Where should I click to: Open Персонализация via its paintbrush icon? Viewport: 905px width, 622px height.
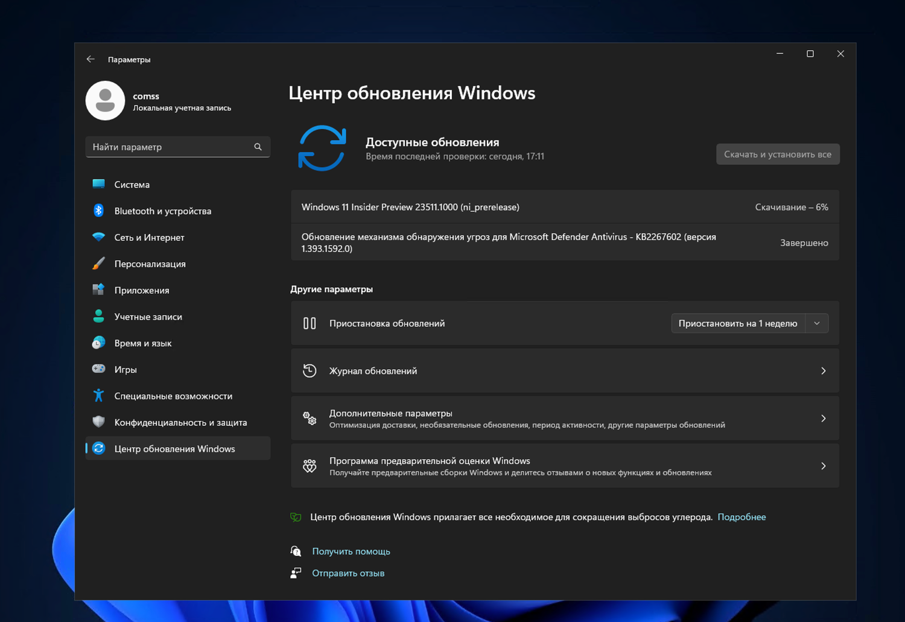(x=98, y=264)
